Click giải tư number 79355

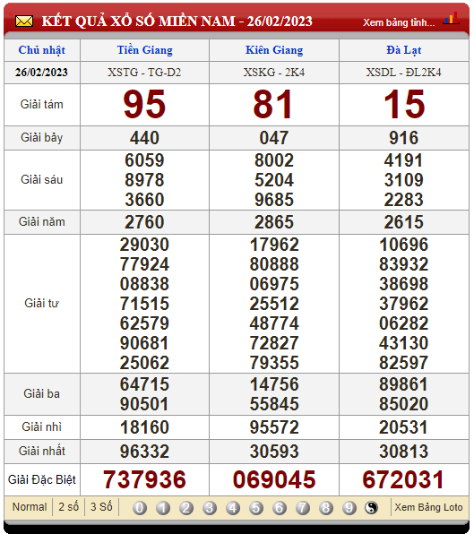[274, 363]
